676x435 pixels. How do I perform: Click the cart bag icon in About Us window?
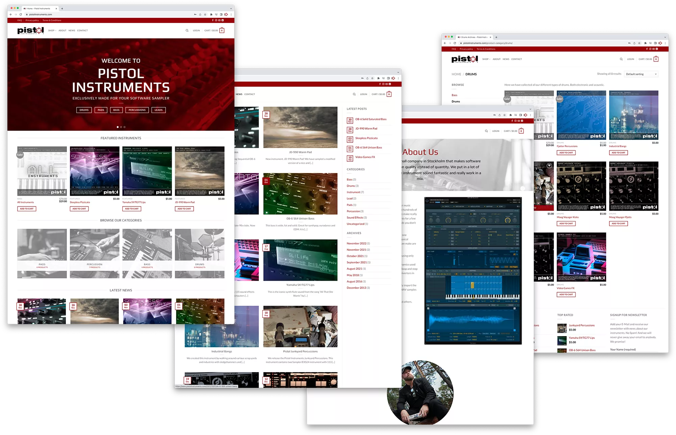(521, 131)
